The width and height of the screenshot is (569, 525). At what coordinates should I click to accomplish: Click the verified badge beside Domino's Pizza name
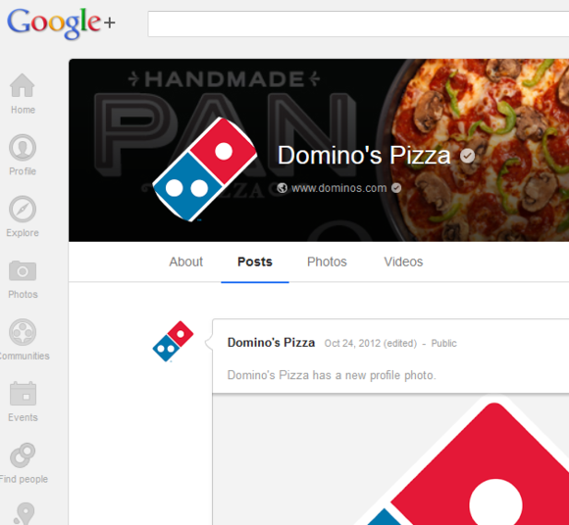467,156
